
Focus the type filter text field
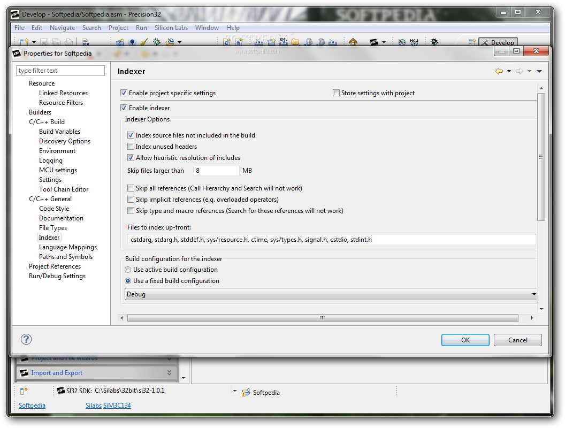coord(60,71)
